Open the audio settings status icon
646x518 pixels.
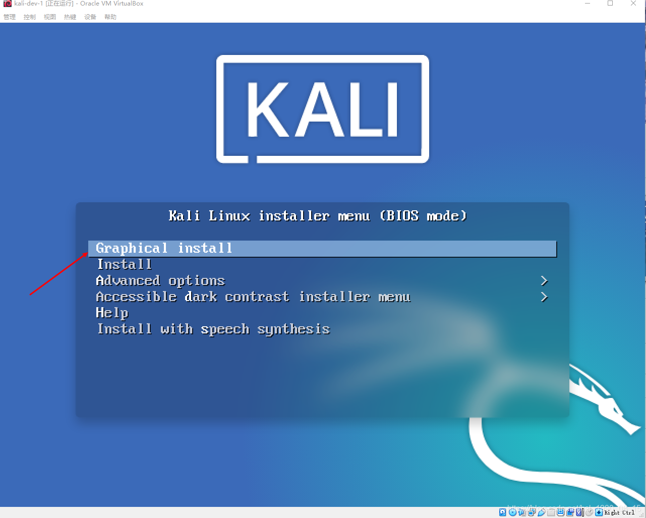[x=522, y=512]
